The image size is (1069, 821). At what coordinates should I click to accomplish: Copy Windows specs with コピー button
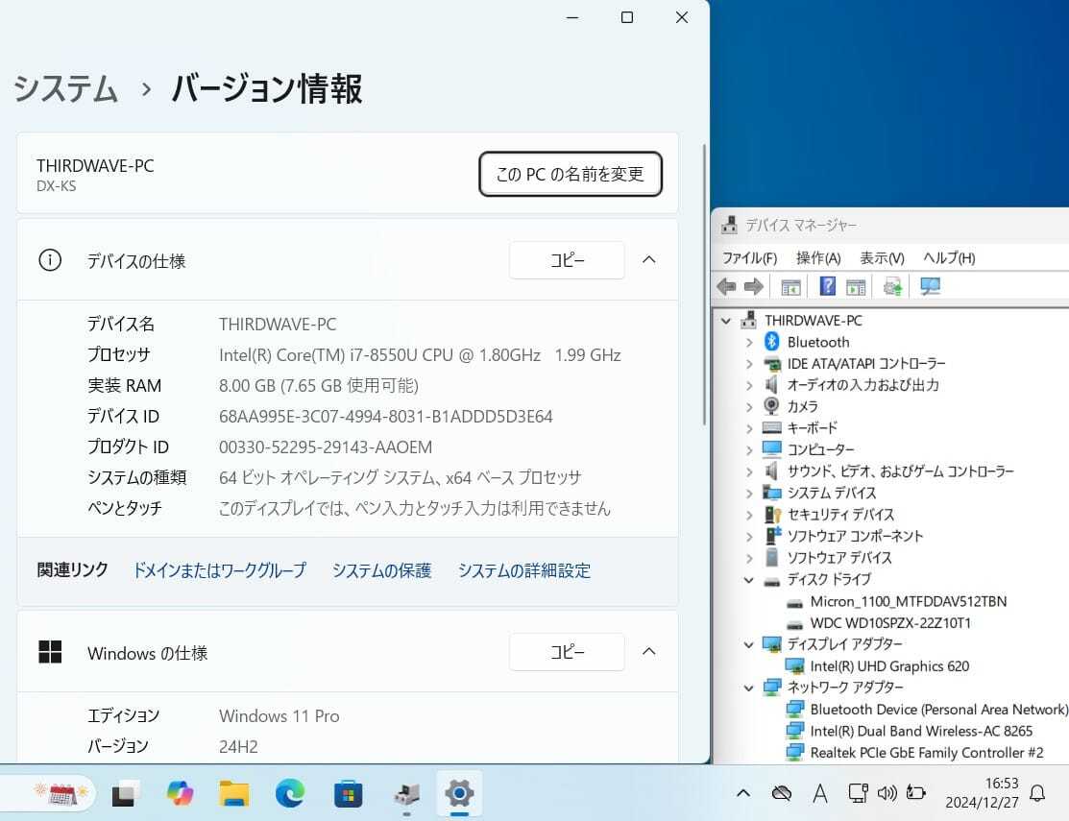coord(567,652)
